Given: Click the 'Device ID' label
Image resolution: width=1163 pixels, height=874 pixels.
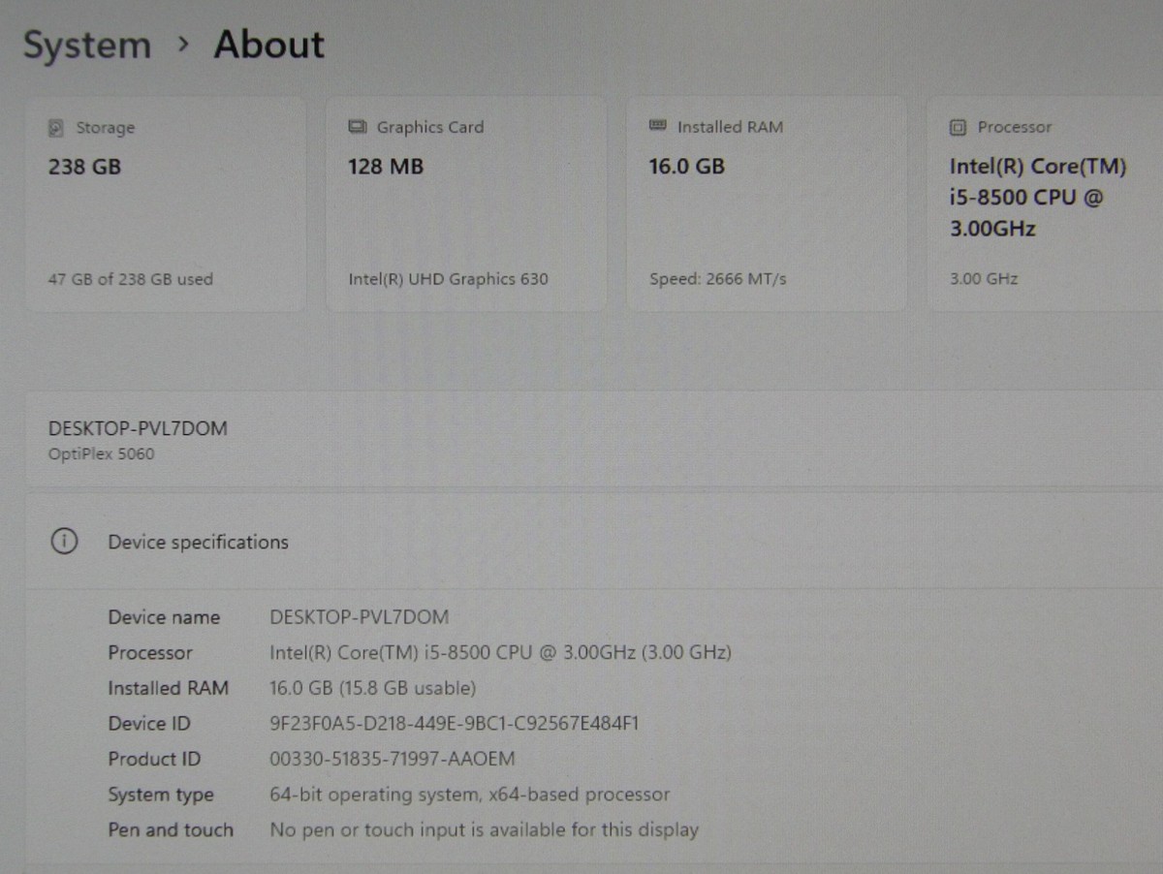Looking at the screenshot, I should point(149,724).
